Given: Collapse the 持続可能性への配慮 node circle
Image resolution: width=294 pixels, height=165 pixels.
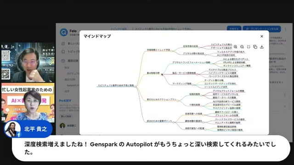Looking at the screenshot, I should [205, 129].
